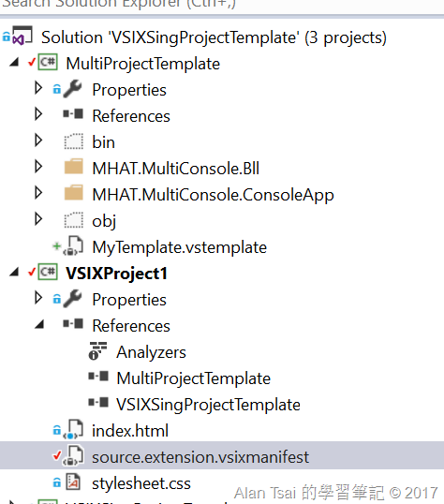444x504 pixels.
Task: Click the C# icon beside MultiProjectTemplate
Action: point(48,62)
